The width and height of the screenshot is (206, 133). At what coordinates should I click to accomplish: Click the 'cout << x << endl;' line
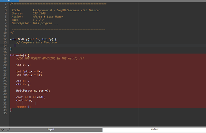click(31, 97)
